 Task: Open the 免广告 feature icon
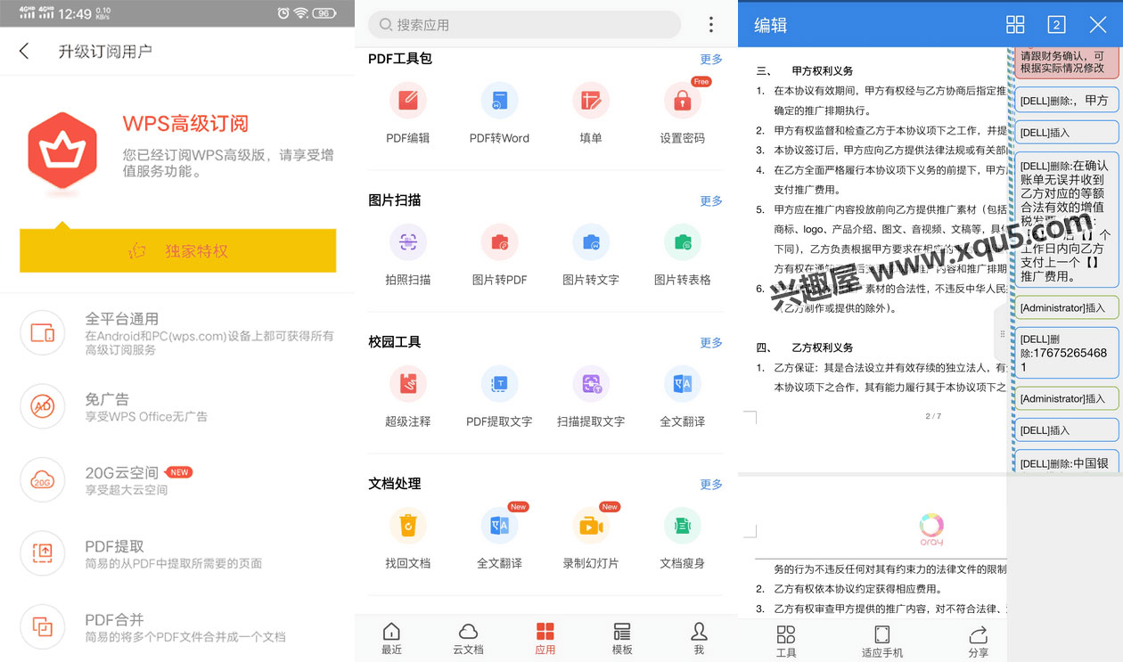click(42, 406)
